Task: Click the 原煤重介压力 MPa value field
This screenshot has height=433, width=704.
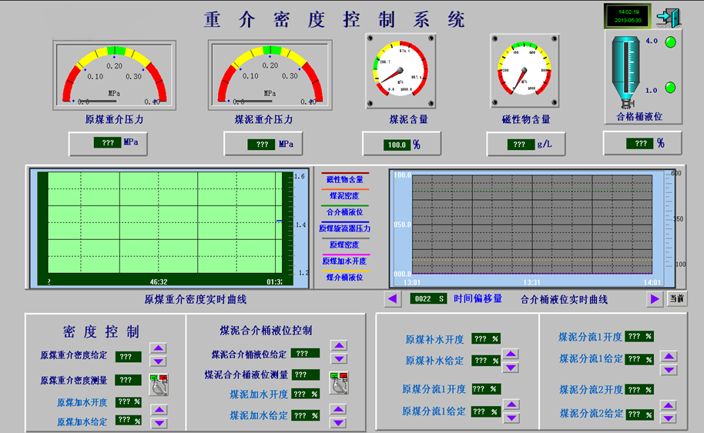Action: tap(108, 143)
